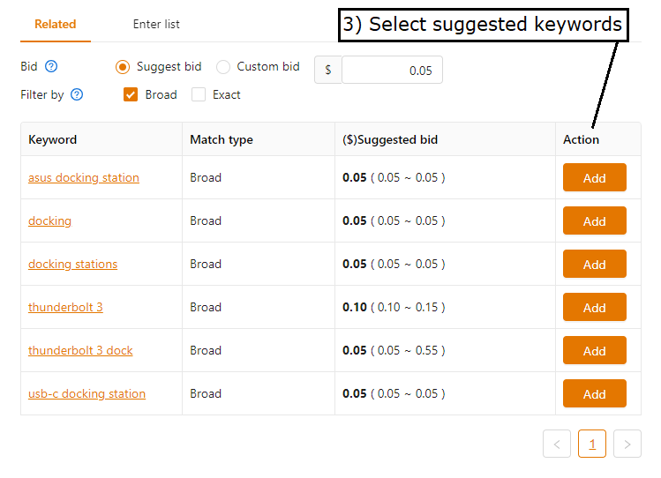Uncheck the Broad filter checkbox
Image resolution: width=661 pixels, height=478 pixels.
131,94
